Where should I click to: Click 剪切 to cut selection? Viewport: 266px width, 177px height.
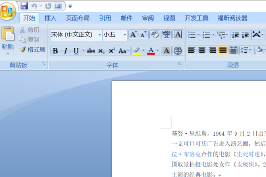point(29,30)
